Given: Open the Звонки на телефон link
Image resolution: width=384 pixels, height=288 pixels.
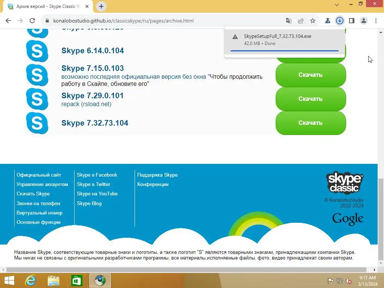Looking at the screenshot, I should (38, 204).
